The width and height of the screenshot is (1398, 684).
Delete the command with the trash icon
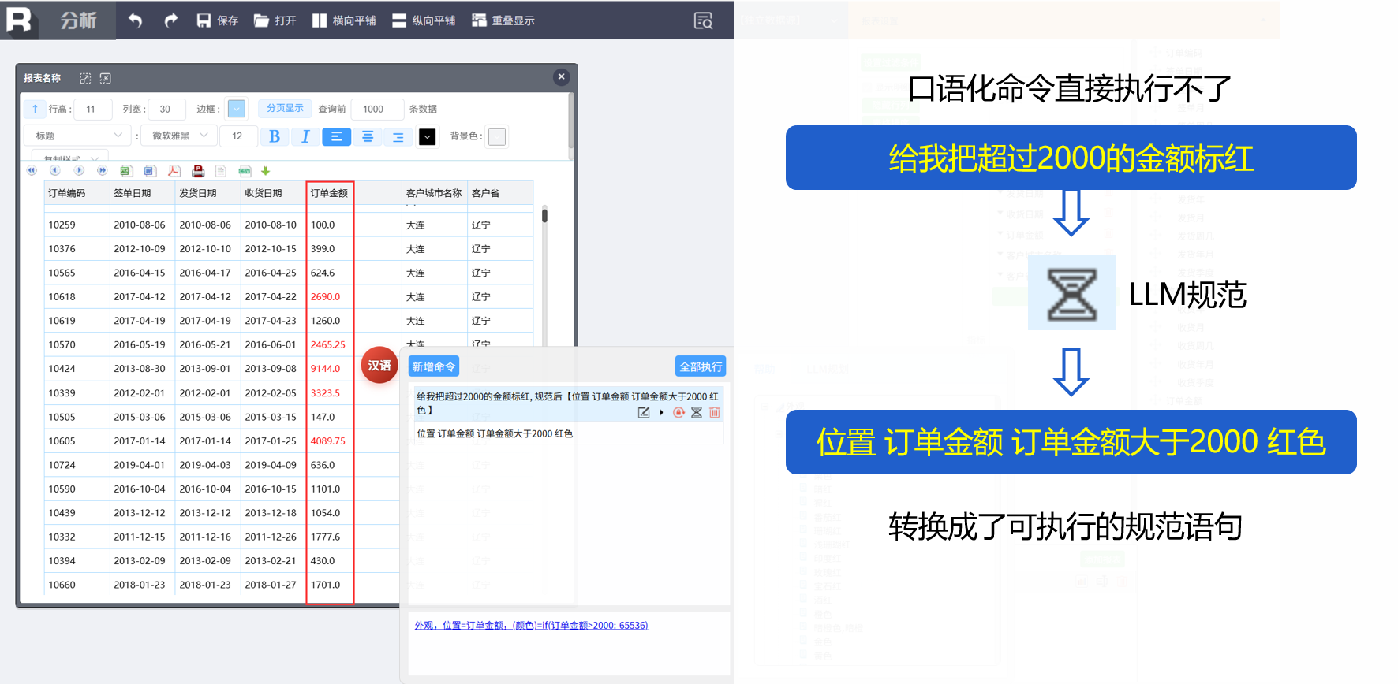pos(715,412)
